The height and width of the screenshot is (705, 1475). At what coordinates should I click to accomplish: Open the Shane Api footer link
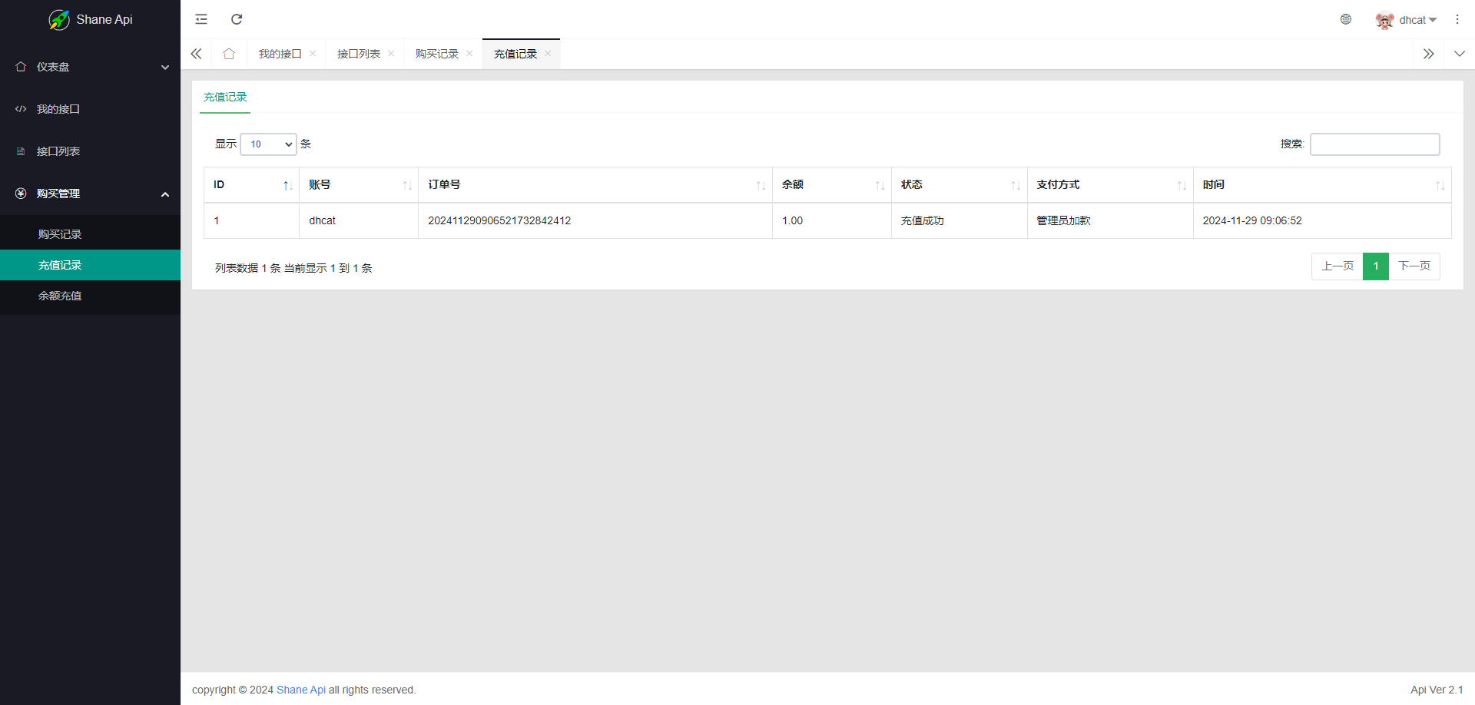[x=301, y=690]
